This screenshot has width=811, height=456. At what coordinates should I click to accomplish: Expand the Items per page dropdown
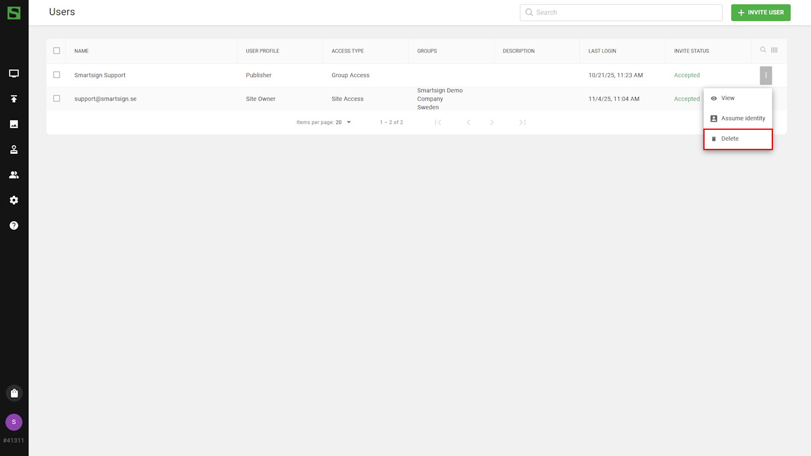(x=344, y=122)
